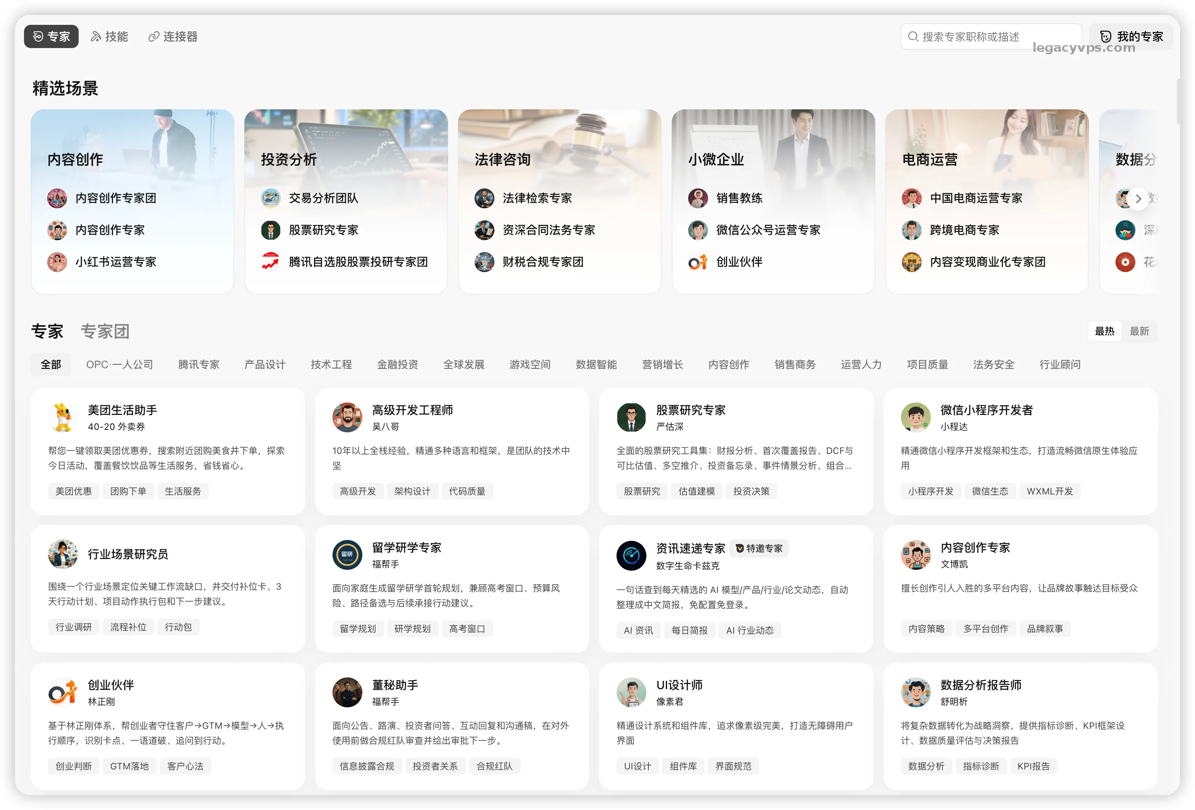Viewport: 1195px width, 810px height.
Task: Click the page vertical scrollbar
Action: coord(1178,101)
